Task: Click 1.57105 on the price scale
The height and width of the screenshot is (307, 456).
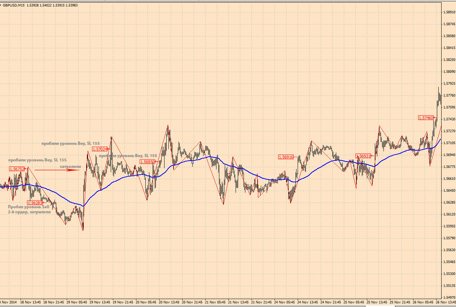Action: pyautogui.click(x=448, y=143)
